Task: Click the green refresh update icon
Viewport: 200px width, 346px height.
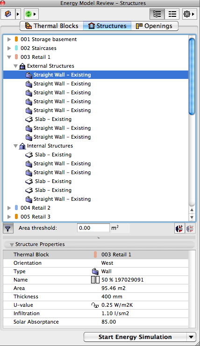Action: click(29, 14)
